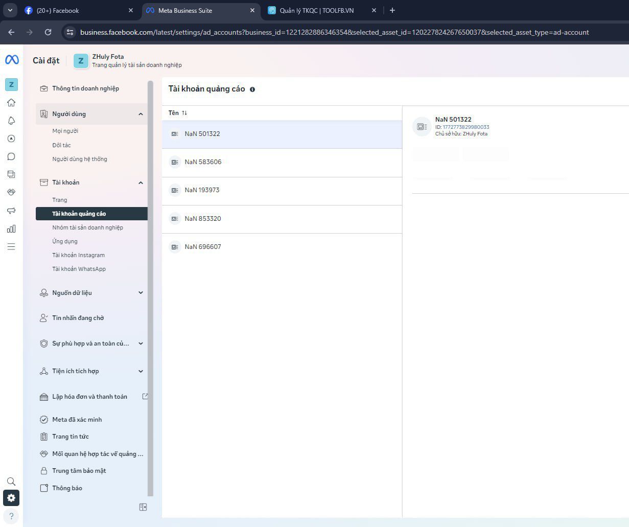
Task: Click the settings sidebar vertical scrollbar
Action: 150,288
